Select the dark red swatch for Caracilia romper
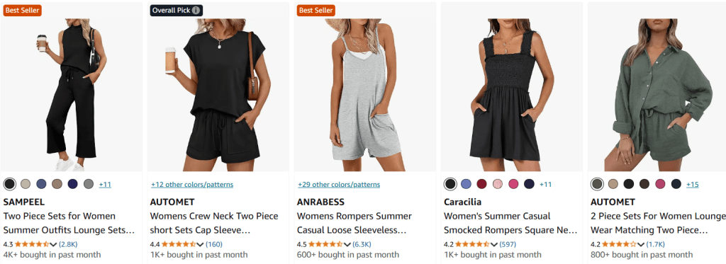726x264 pixels. [x=481, y=184]
